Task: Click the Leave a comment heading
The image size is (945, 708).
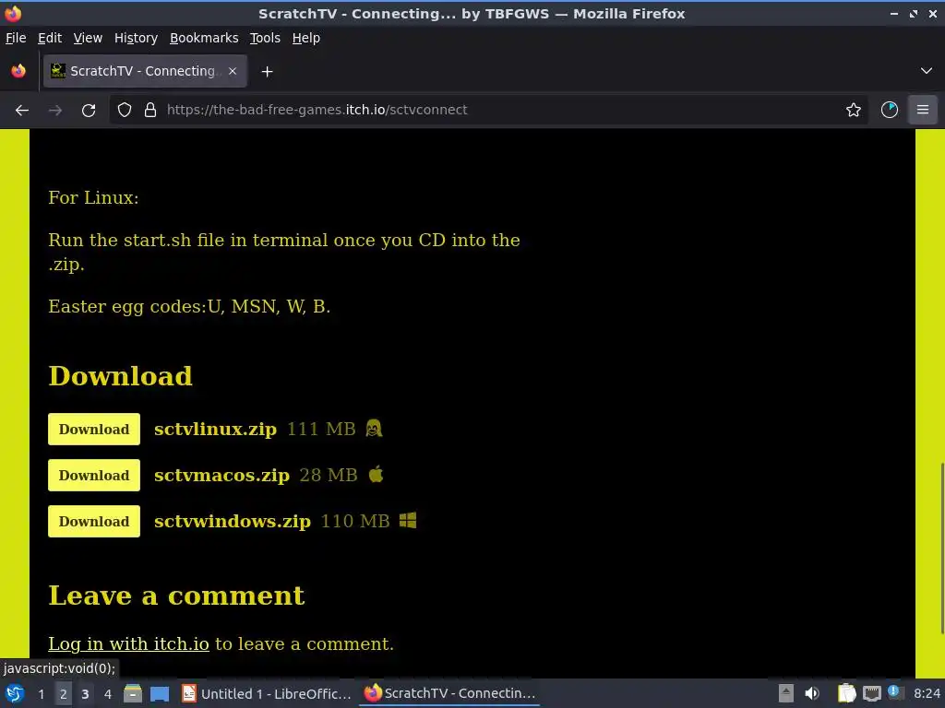Action: [176, 596]
